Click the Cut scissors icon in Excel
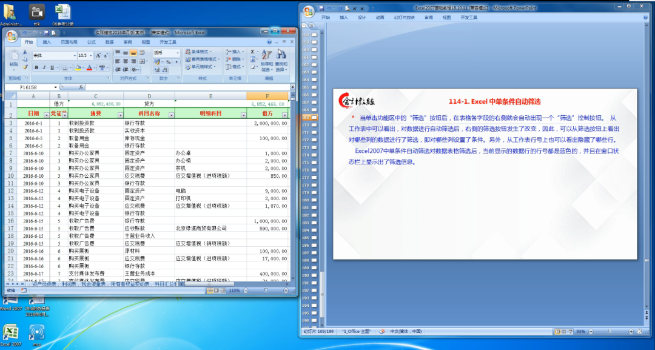The width and height of the screenshot is (655, 350). tap(25, 52)
